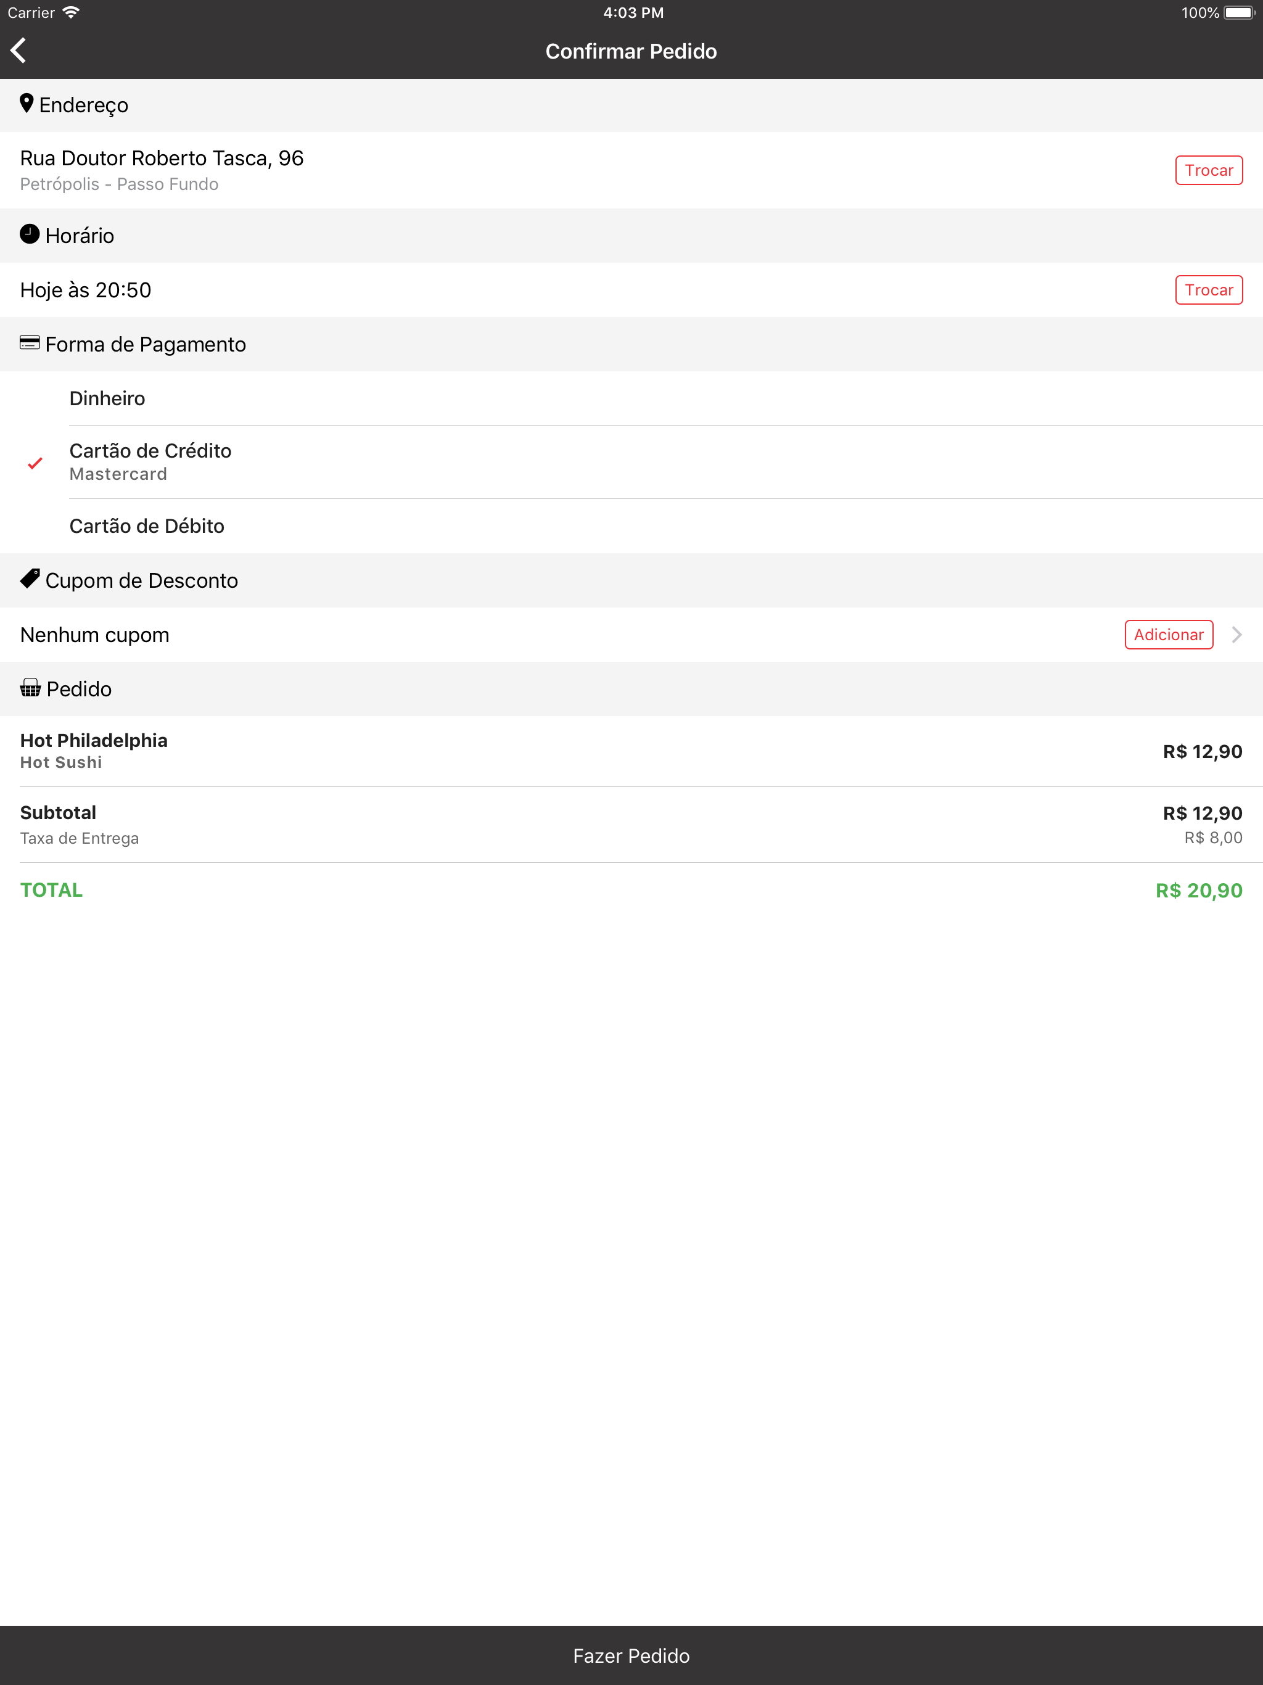This screenshot has width=1263, height=1685.
Task: Click the clock icon beside Horário
Action: point(30,234)
